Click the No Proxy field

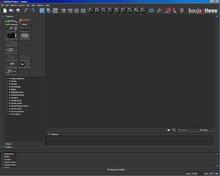tap(206, 130)
